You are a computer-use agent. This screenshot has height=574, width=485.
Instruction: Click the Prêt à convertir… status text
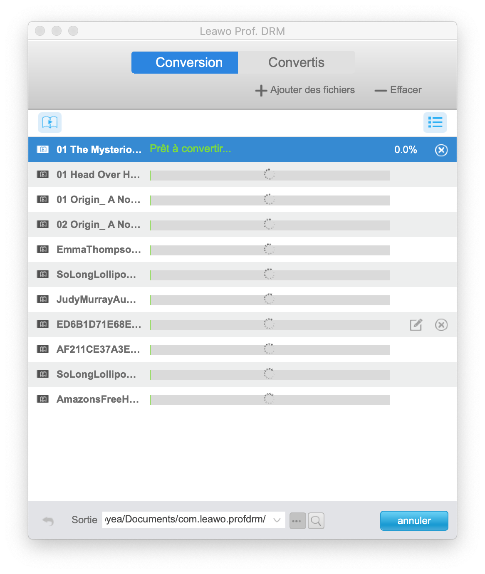click(191, 149)
